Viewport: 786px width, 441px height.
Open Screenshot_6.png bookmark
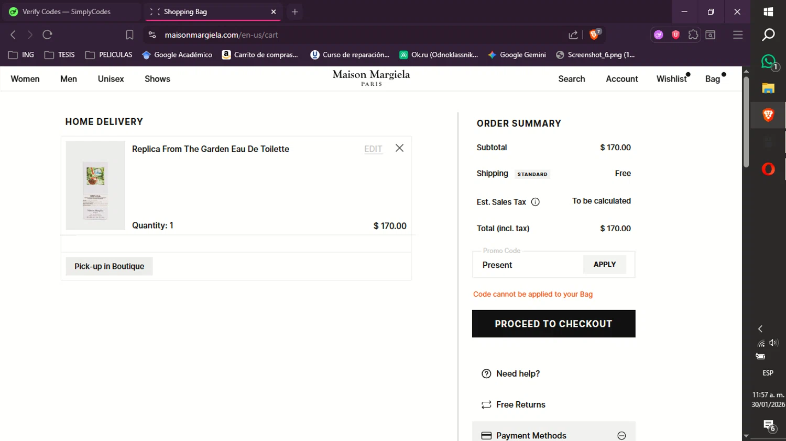595,55
